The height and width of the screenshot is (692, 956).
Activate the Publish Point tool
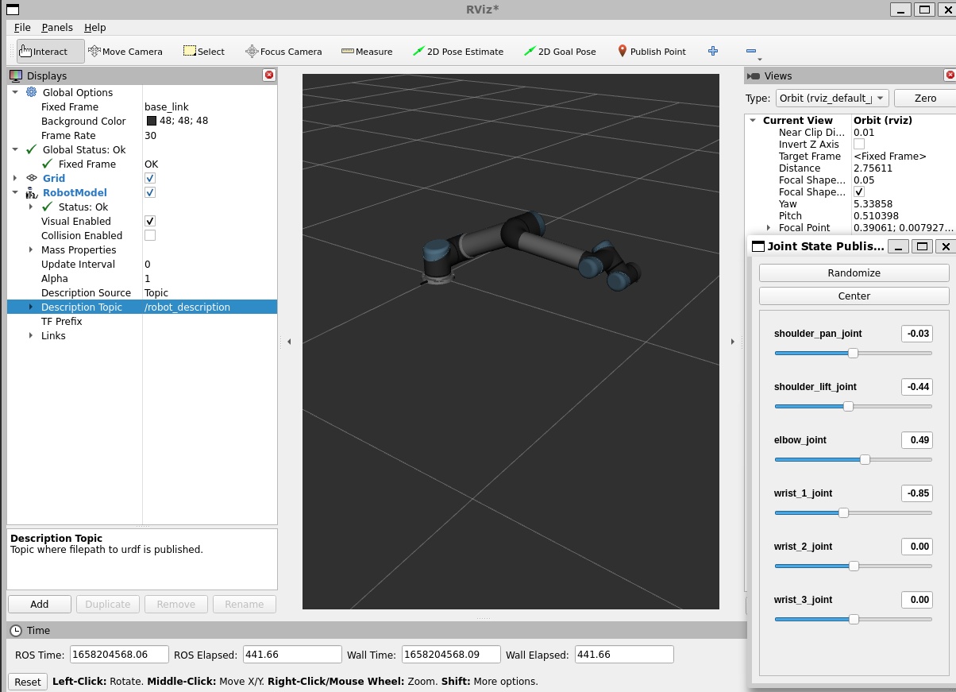(x=651, y=52)
